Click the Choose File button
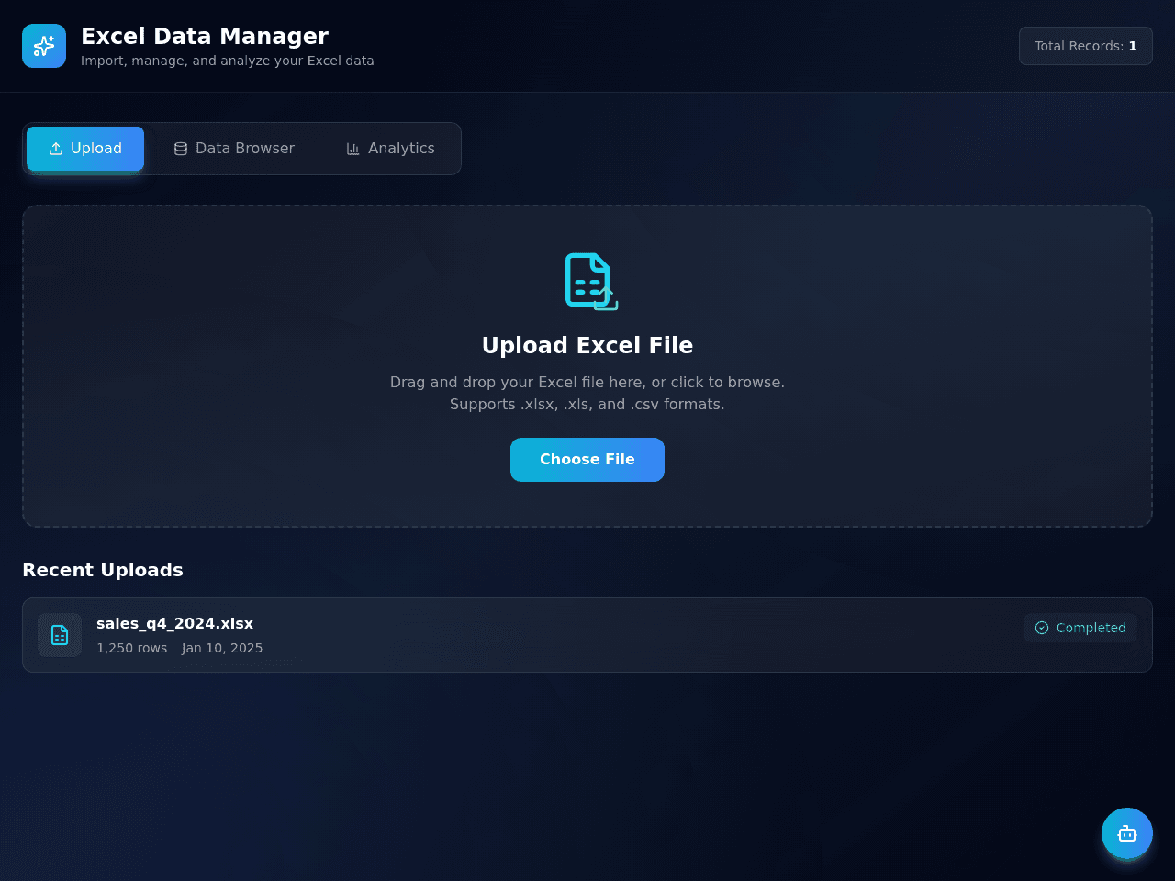This screenshot has height=881, width=1175. (x=587, y=460)
